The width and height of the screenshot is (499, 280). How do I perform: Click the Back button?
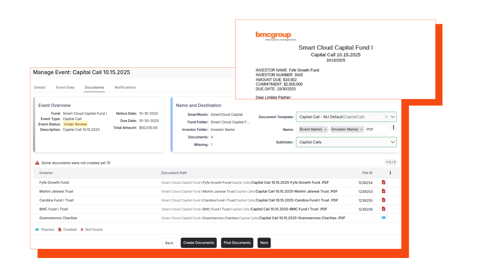169,243
